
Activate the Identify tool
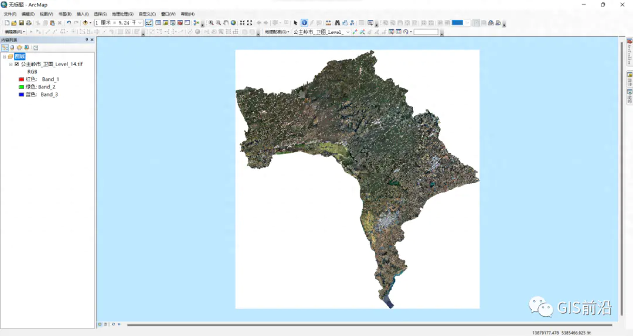(x=304, y=23)
